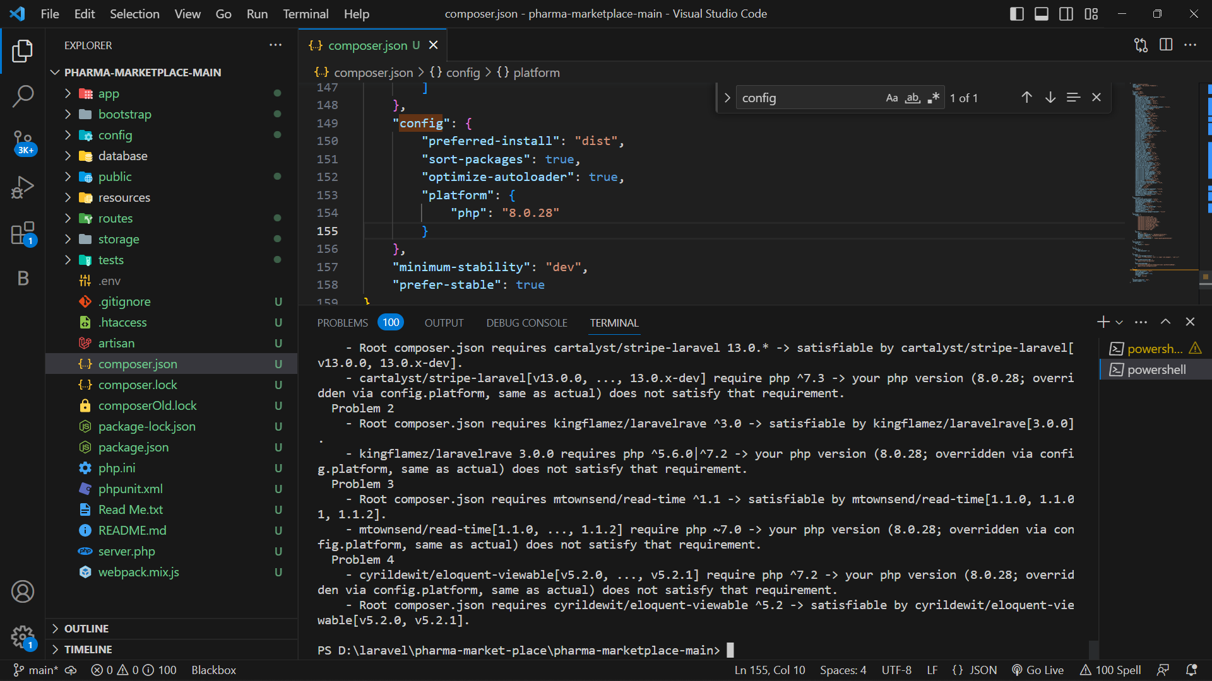
Task: Click Synchronize Changes cloud icon
Action: point(71,670)
